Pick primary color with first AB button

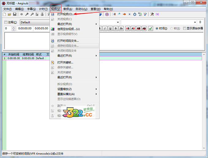pos(128,28)
